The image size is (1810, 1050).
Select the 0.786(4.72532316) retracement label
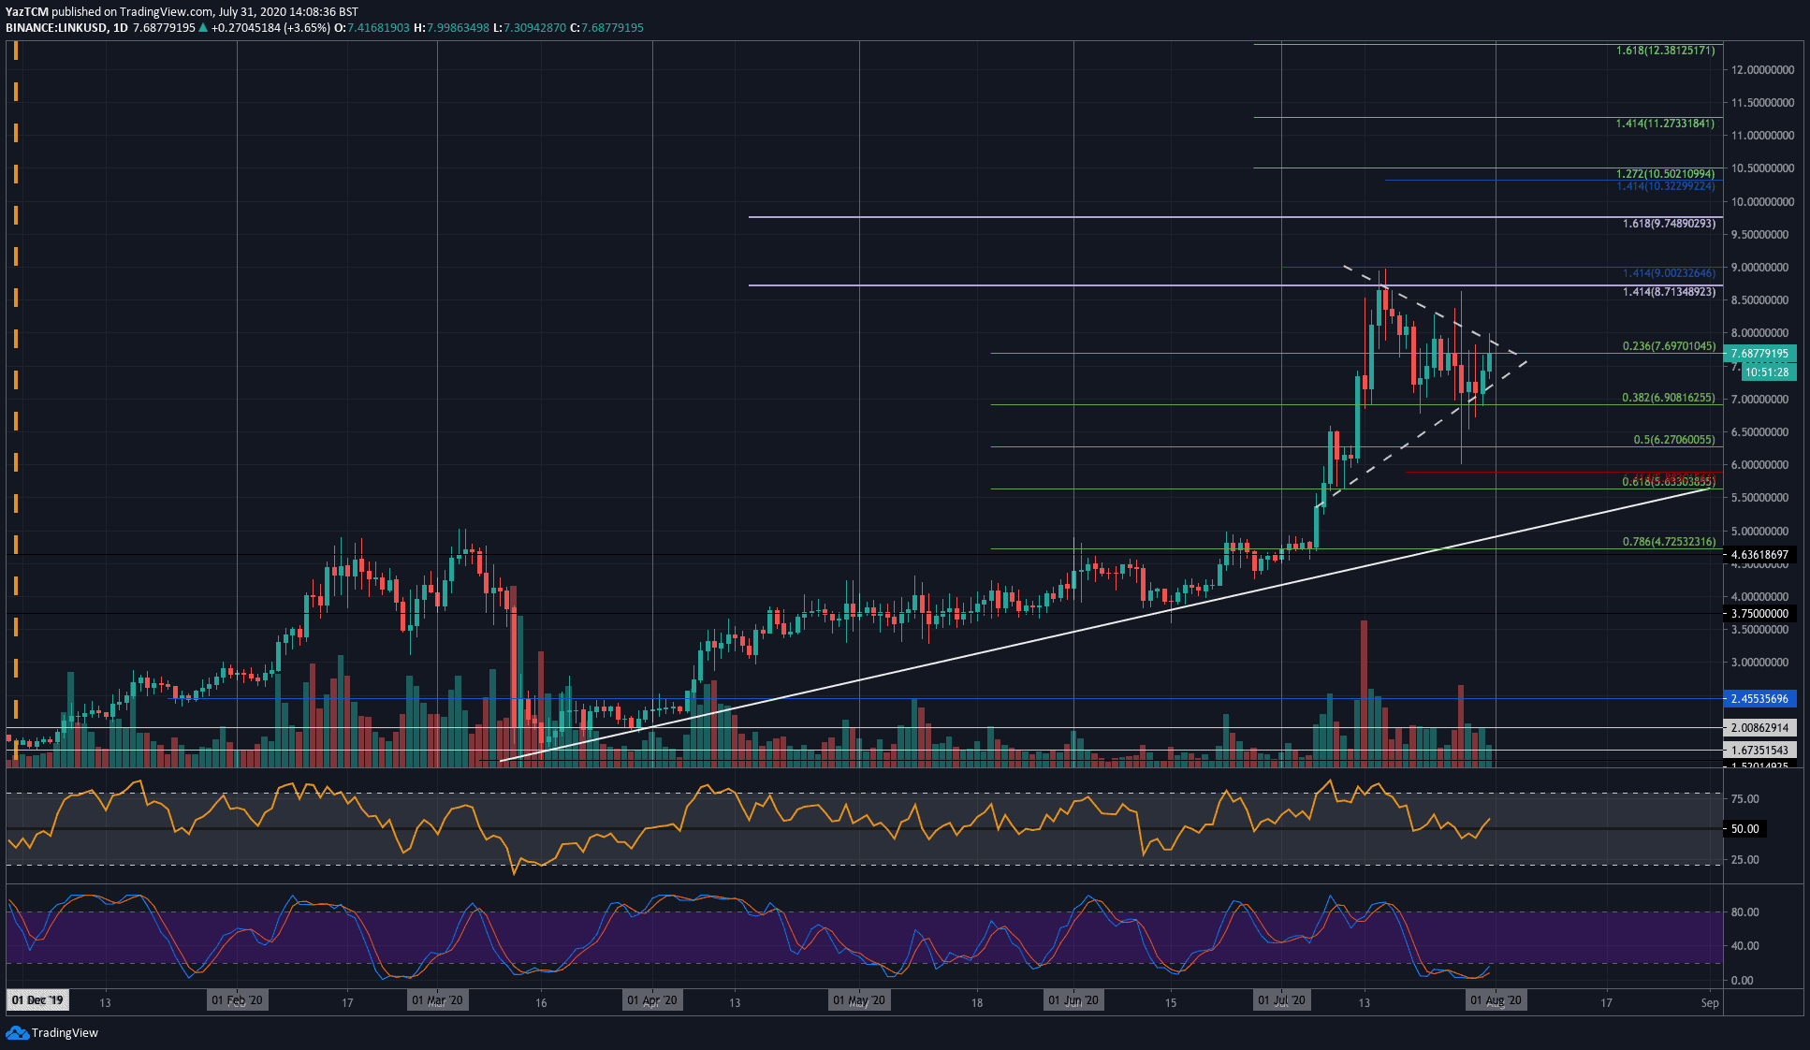(x=1669, y=542)
